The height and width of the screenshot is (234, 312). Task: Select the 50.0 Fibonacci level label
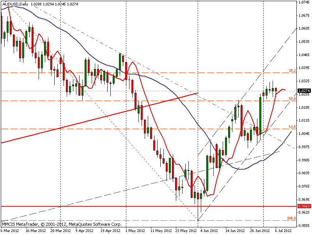(292, 99)
